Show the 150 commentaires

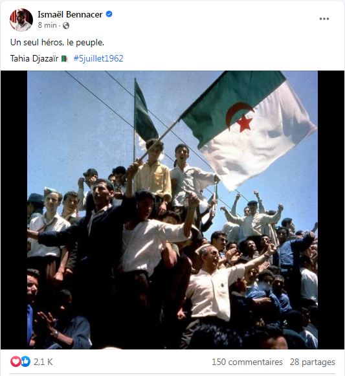point(247,362)
